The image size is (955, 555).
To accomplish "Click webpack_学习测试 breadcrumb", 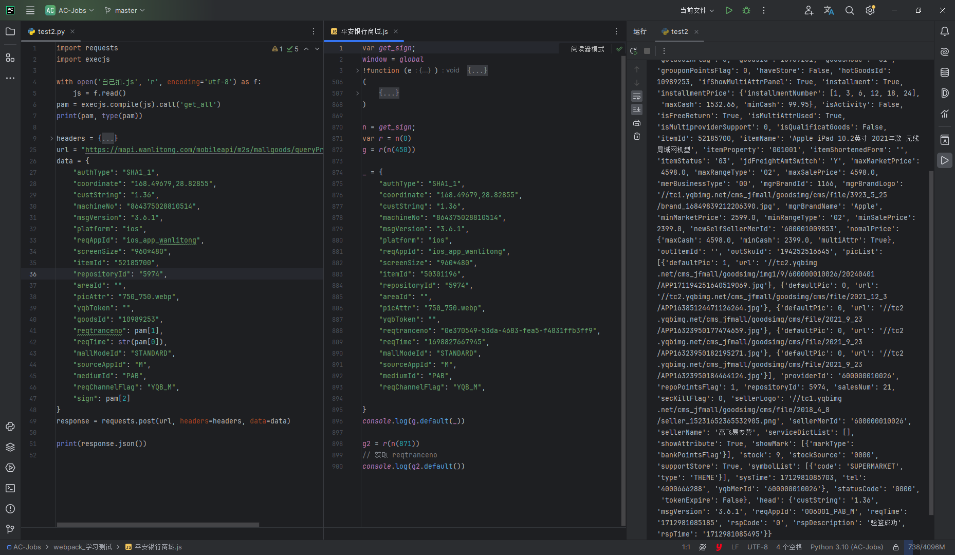I will coord(83,547).
